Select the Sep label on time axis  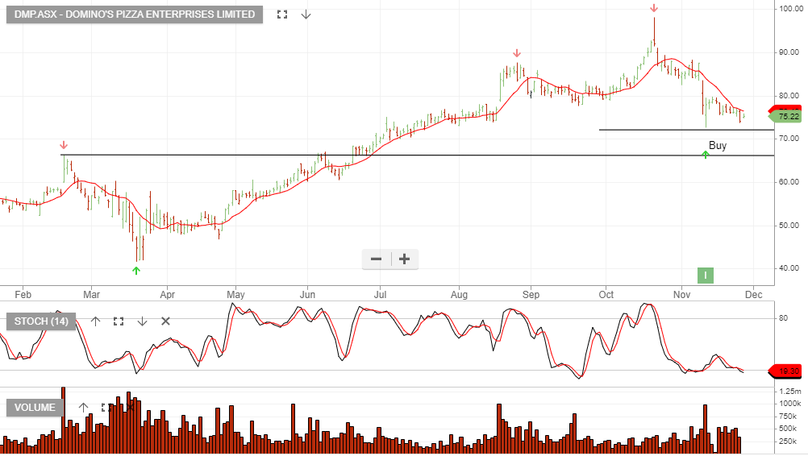pos(531,294)
